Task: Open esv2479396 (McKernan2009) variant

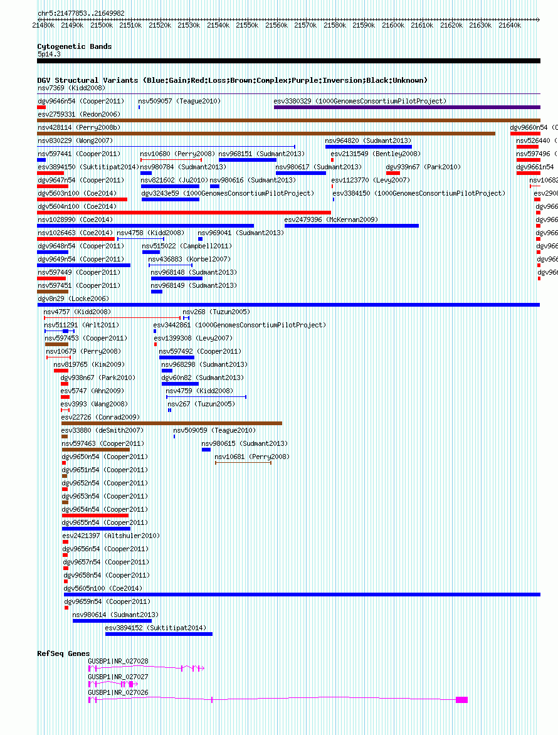Action: tap(331, 219)
